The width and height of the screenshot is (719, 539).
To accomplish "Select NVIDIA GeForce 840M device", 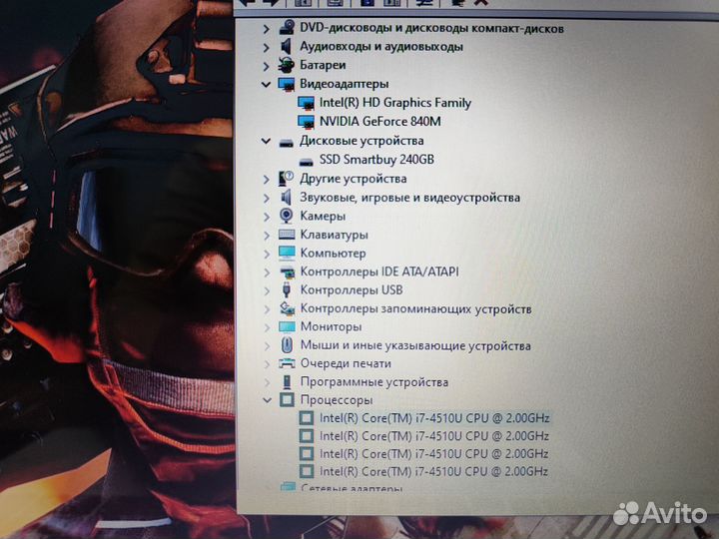I will coord(380,122).
